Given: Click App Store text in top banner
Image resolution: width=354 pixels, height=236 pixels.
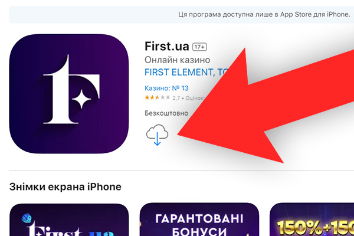Looking at the screenshot, I should pos(293,14).
